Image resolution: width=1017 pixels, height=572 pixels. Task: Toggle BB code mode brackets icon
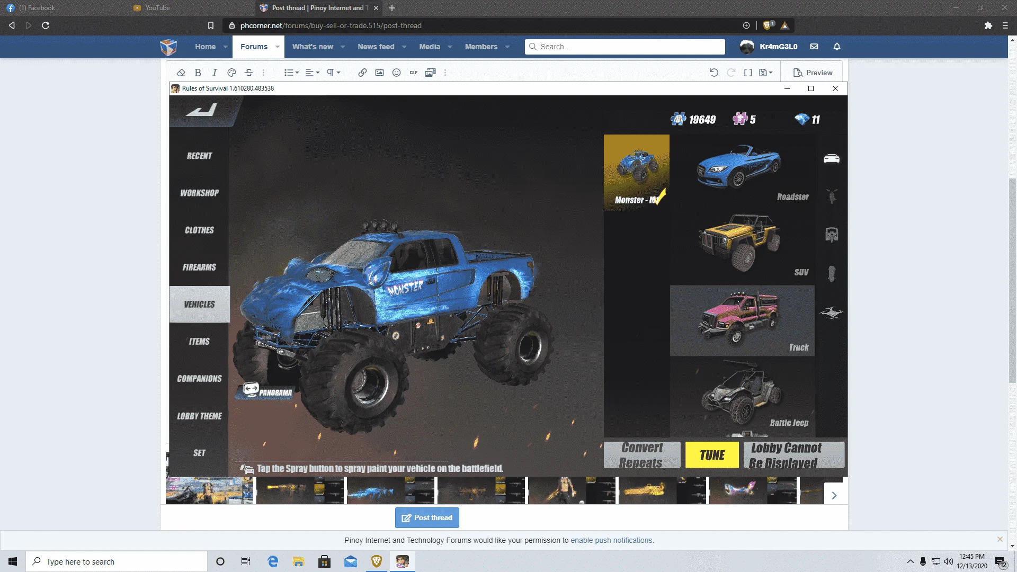pyautogui.click(x=748, y=73)
